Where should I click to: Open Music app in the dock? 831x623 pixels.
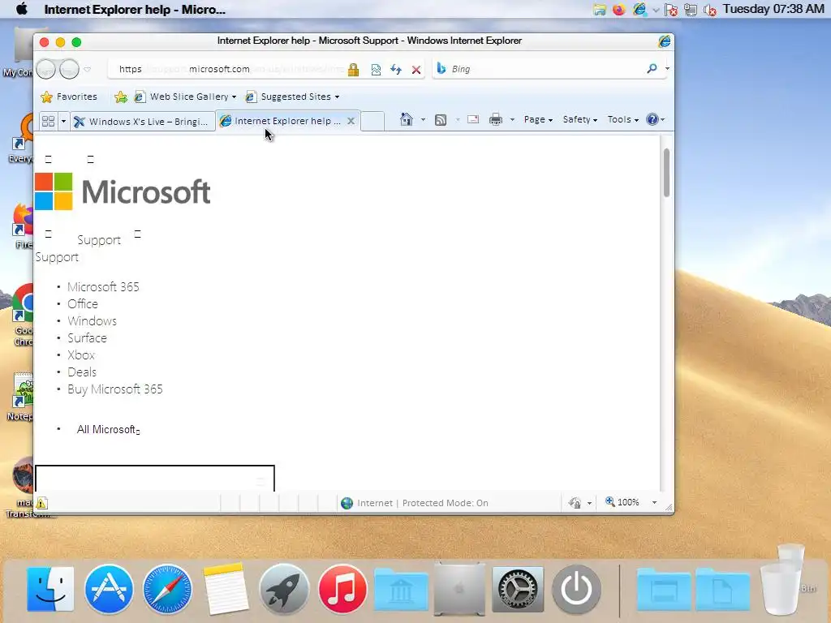pyautogui.click(x=342, y=589)
